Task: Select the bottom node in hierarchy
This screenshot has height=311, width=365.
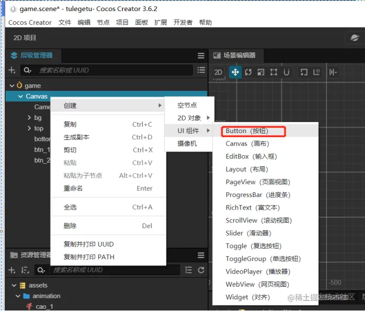Action: click(x=42, y=139)
